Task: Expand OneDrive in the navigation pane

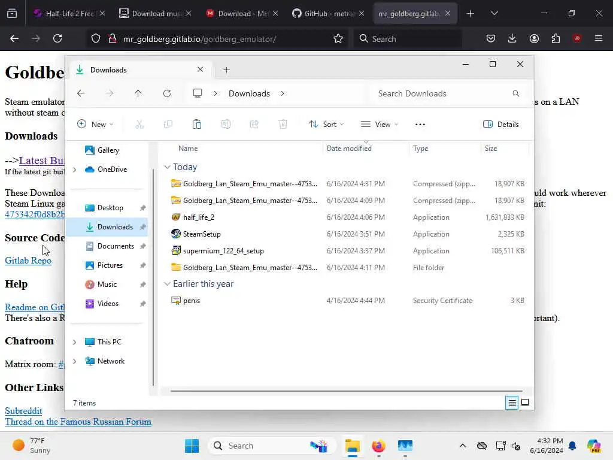Action: (75, 170)
